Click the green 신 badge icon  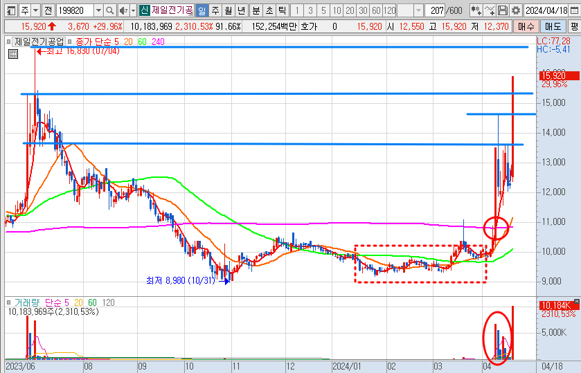pyautogui.click(x=144, y=10)
